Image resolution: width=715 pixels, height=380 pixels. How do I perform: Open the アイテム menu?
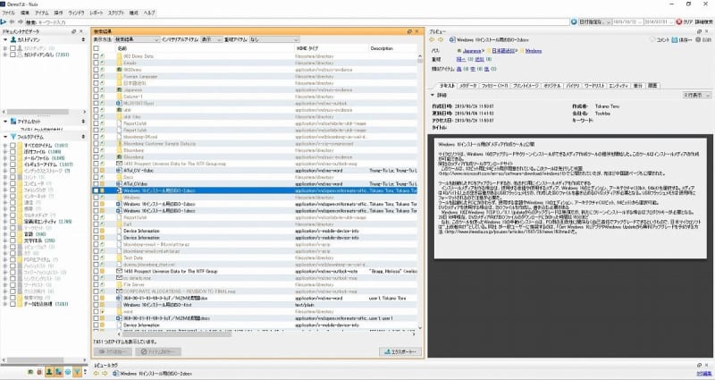[41, 13]
